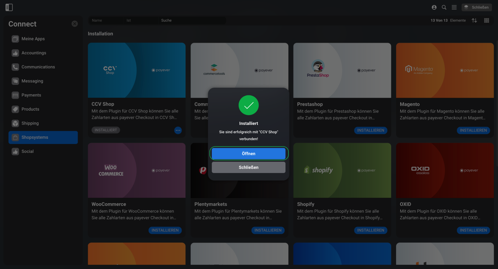Viewport: 498px width, 269px height.
Task: Select Social thumbs-up icon
Action: (15, 152)
